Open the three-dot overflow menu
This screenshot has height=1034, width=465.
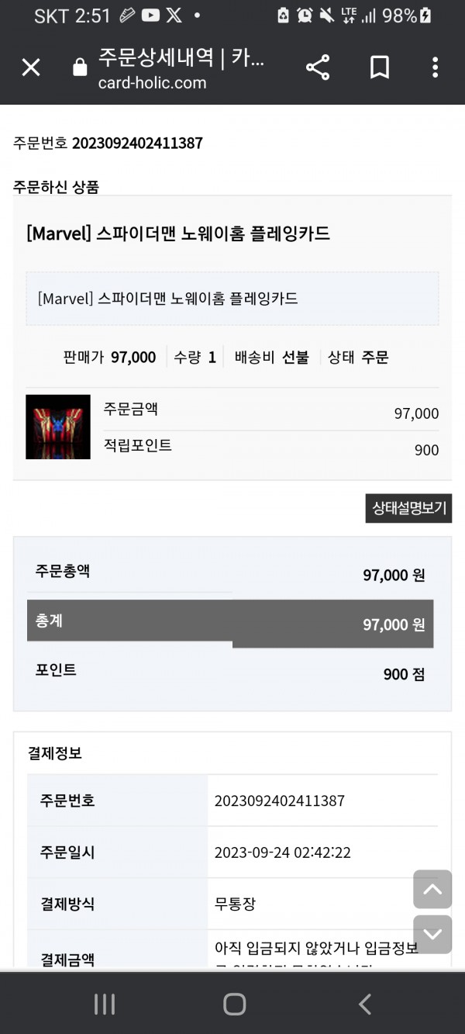click(436, 68)
